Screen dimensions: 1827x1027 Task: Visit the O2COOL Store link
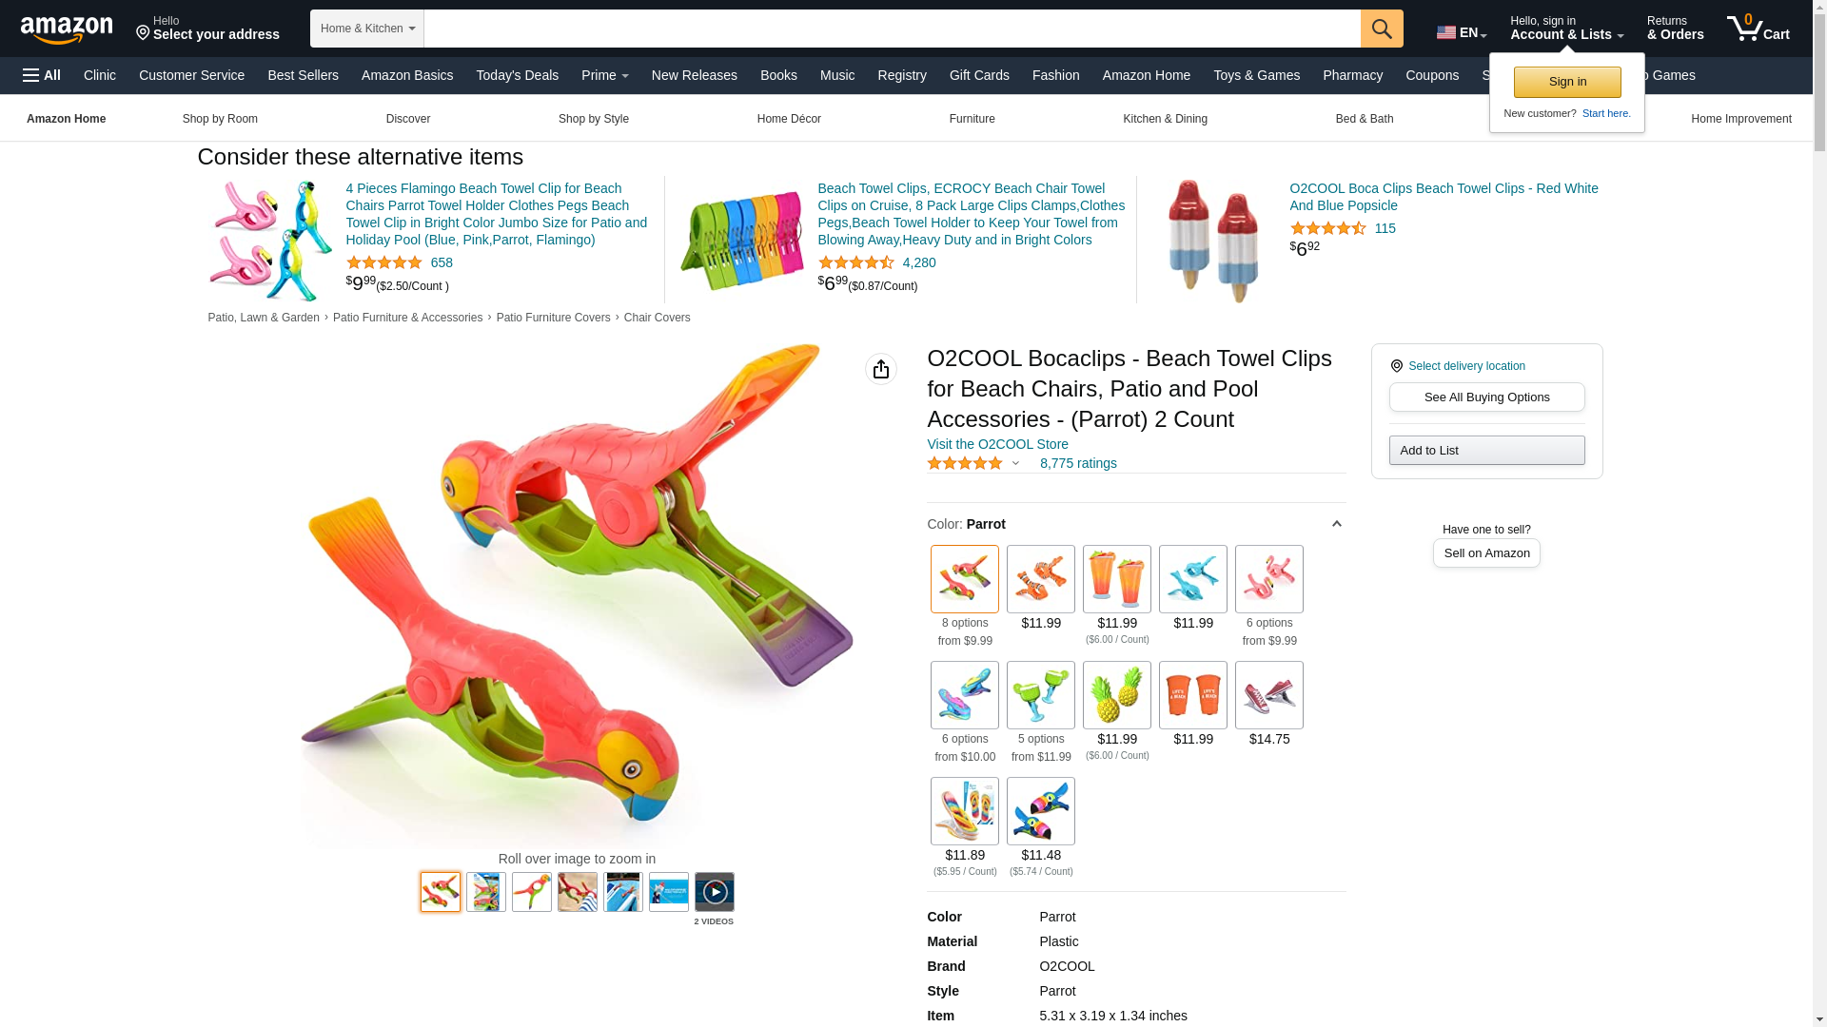coord(997,444)
